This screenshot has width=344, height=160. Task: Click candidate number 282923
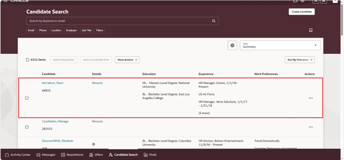coord(47,129)
